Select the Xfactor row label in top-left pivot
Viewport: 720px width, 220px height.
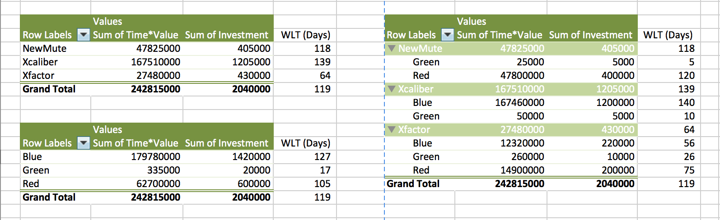tap(38, 75)
